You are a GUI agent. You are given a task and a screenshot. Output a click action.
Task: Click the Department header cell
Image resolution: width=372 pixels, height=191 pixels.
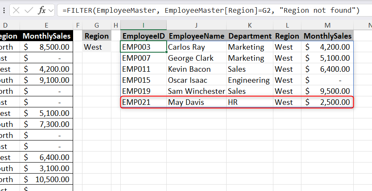pyautogui.click(x=250, y=36)
